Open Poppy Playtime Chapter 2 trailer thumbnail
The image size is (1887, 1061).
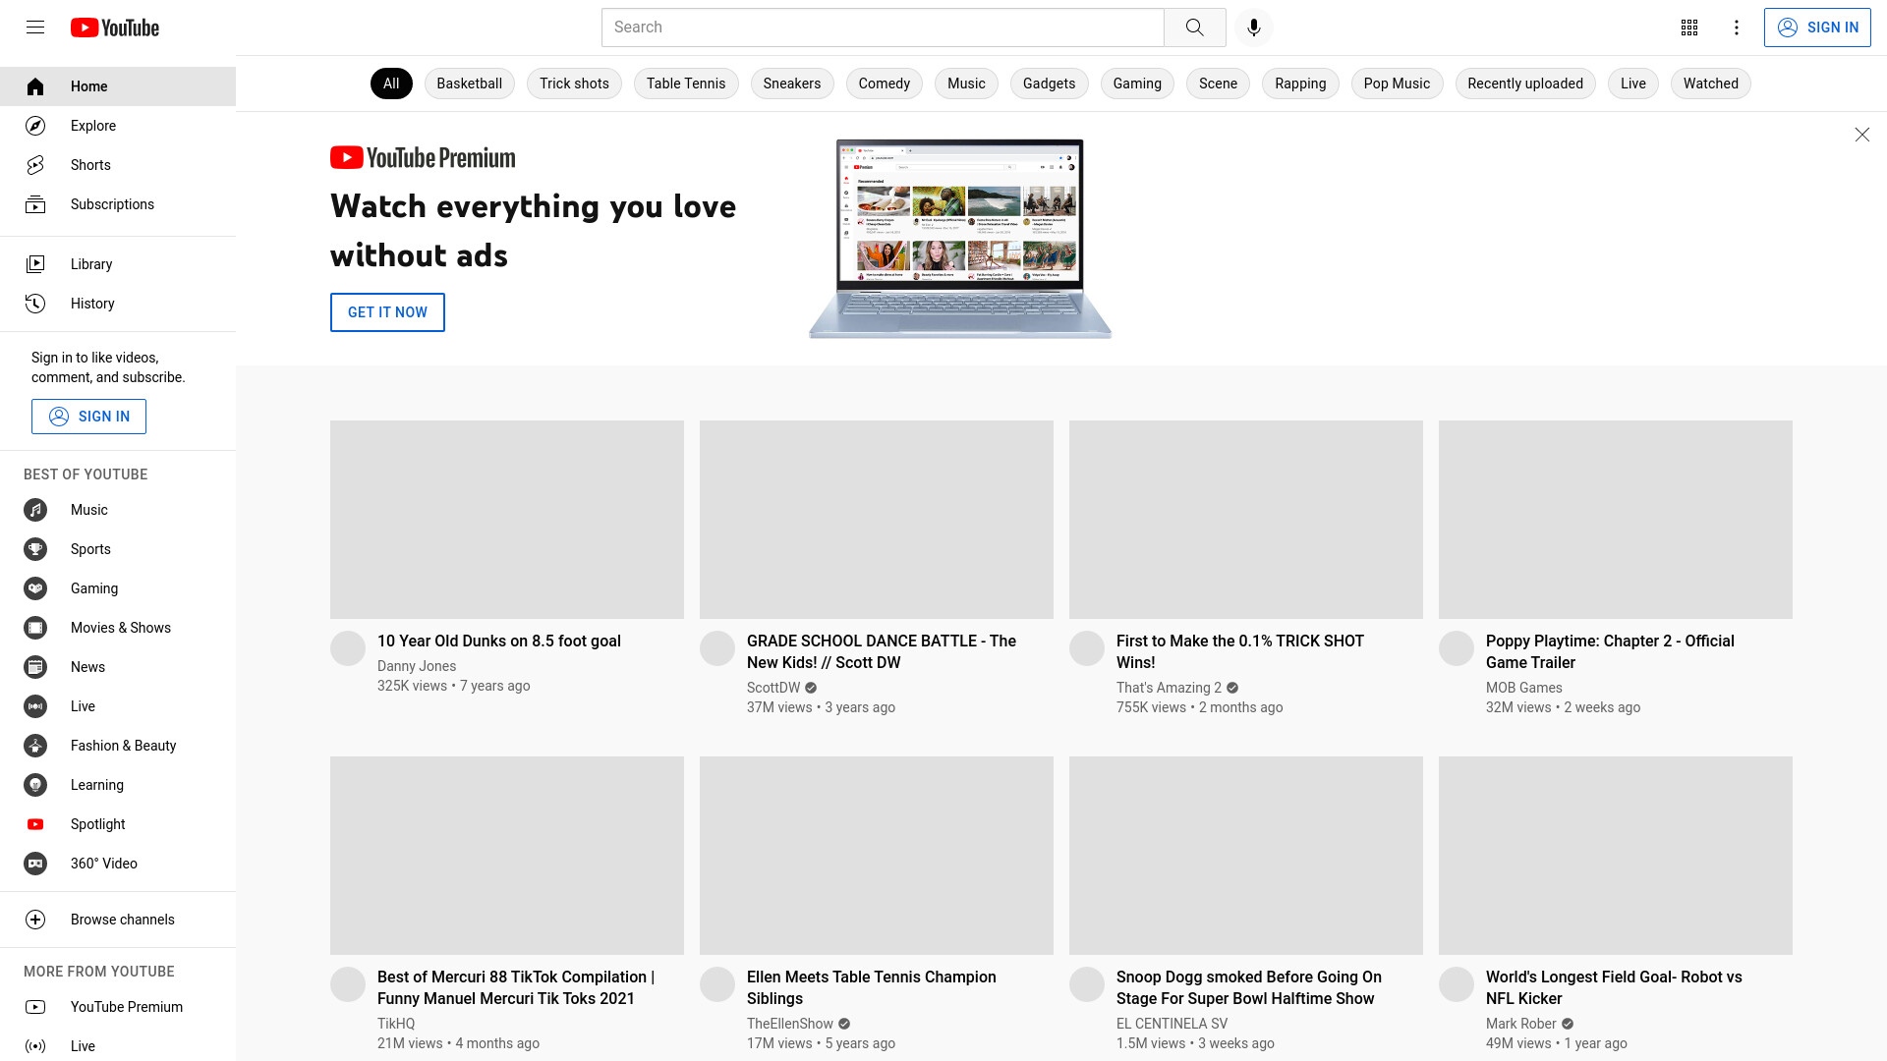pyautogui.click(x=1616, y=520)
